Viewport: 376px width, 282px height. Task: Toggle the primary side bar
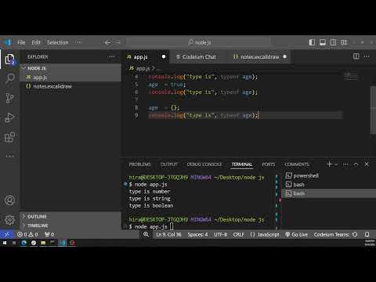pyautogui.click(x=312, y=42)
